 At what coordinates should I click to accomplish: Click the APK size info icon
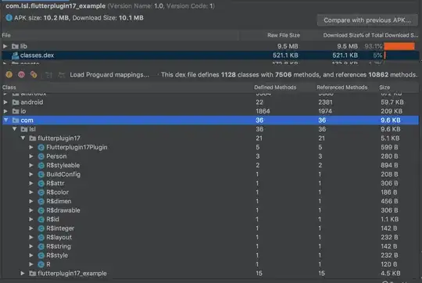tap(9, 18)
